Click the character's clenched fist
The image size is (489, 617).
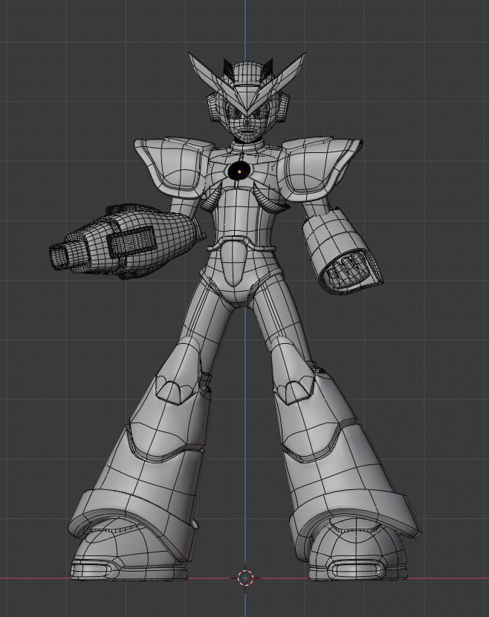(348, 272)
